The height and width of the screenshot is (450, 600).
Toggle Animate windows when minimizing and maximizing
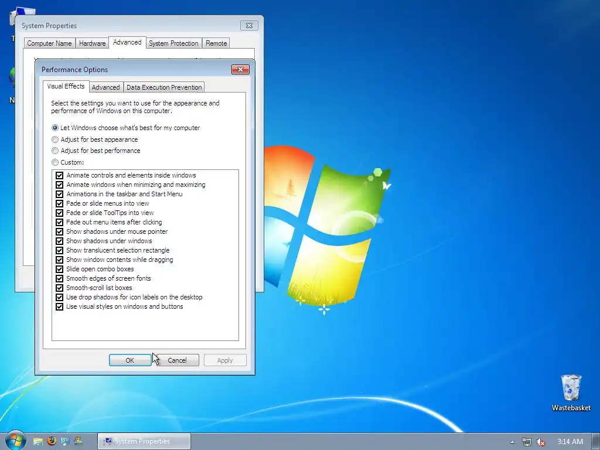tap(59, 185)
